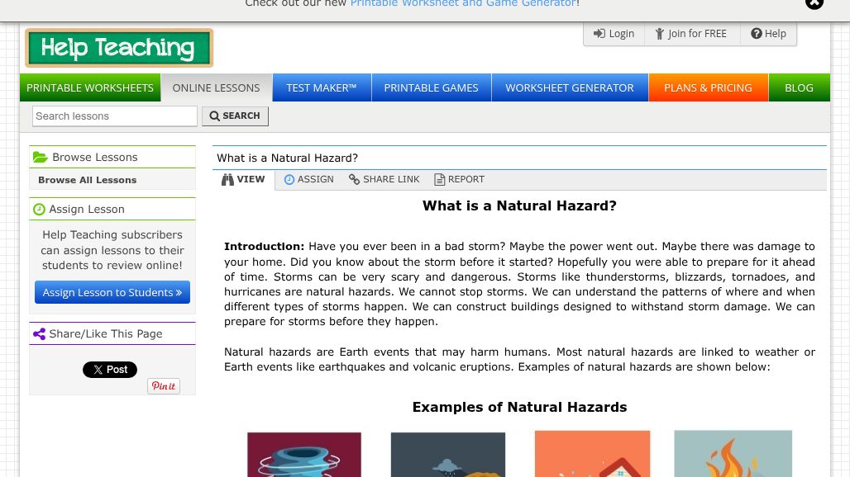Go to Test Maker section
850x477 pixels.
click(x=322, y=87)
